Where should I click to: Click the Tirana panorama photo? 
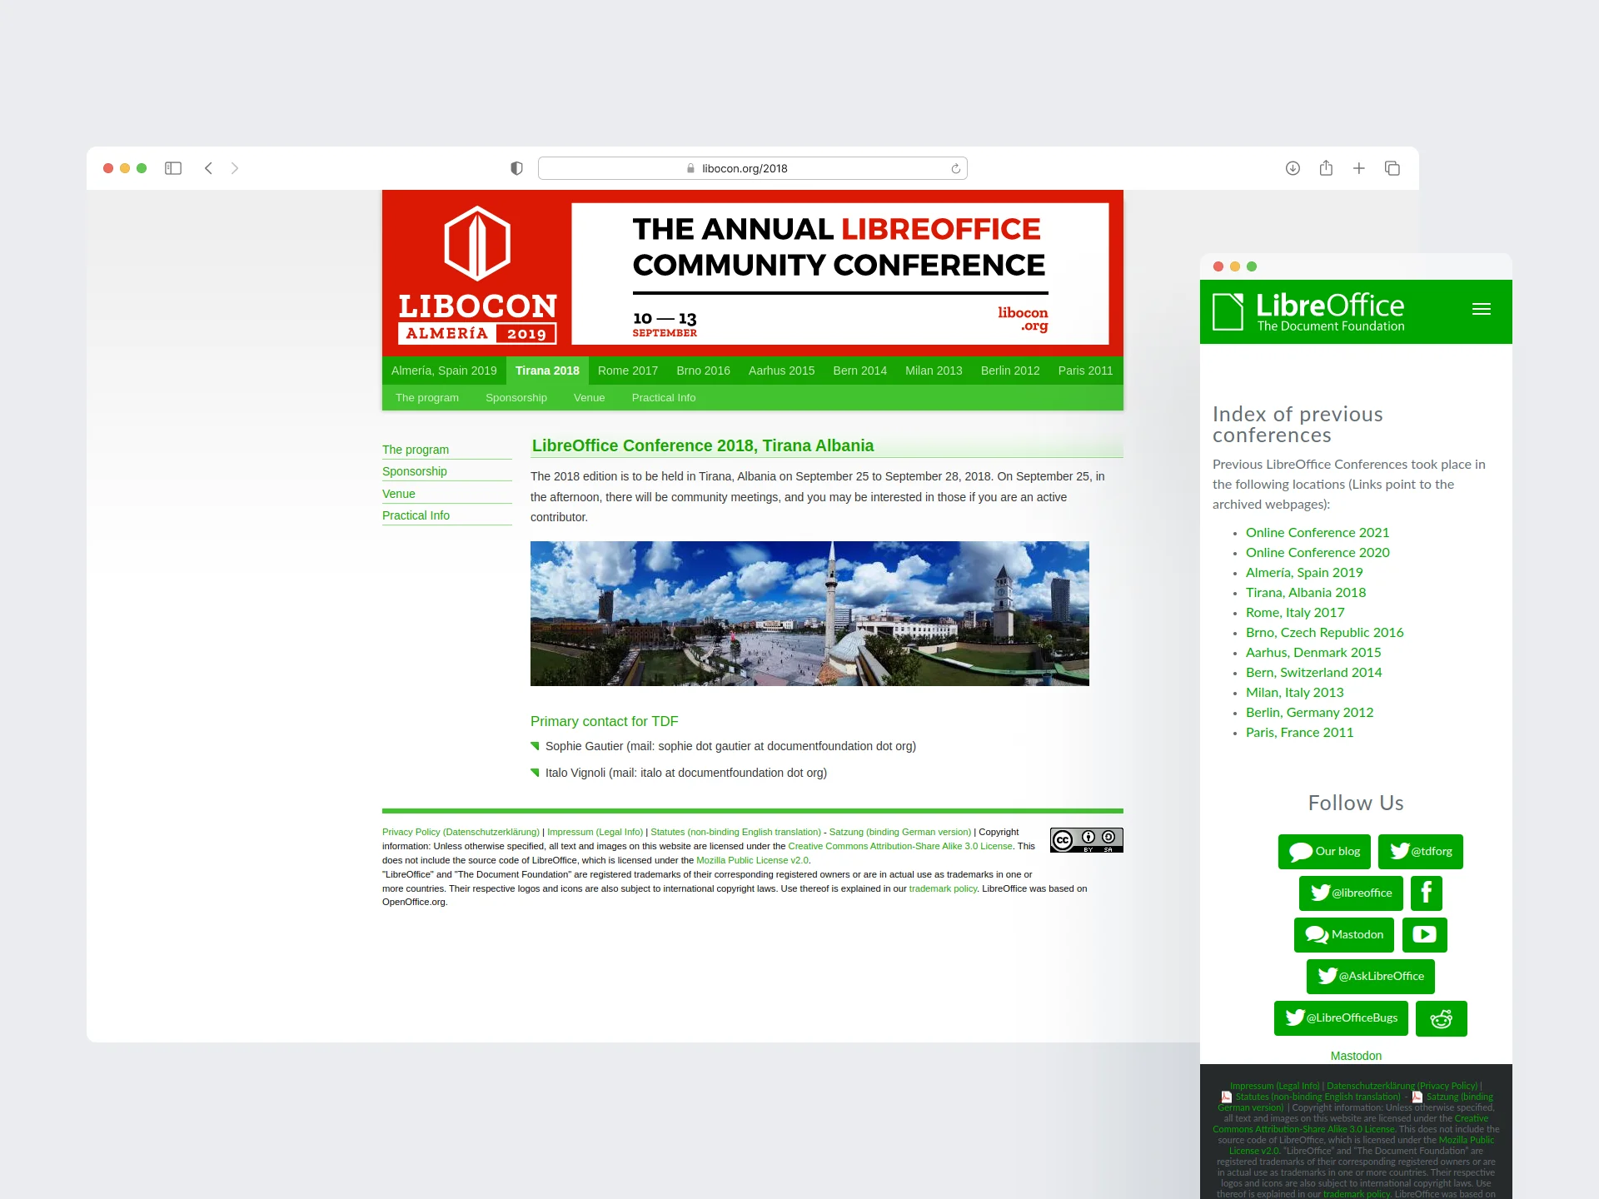coord(809,614)
